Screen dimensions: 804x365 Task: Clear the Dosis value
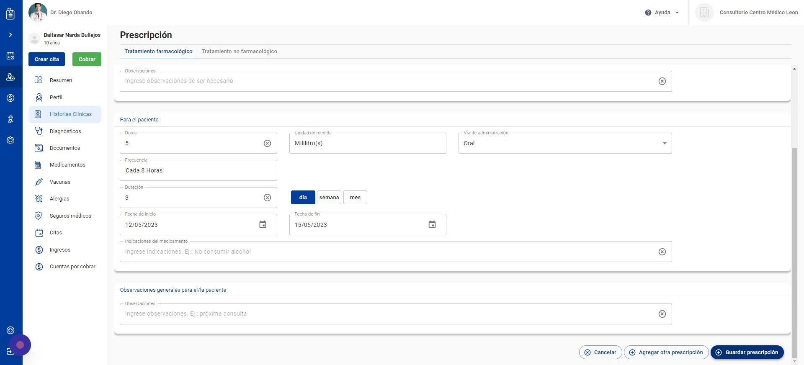coord(267,144)
